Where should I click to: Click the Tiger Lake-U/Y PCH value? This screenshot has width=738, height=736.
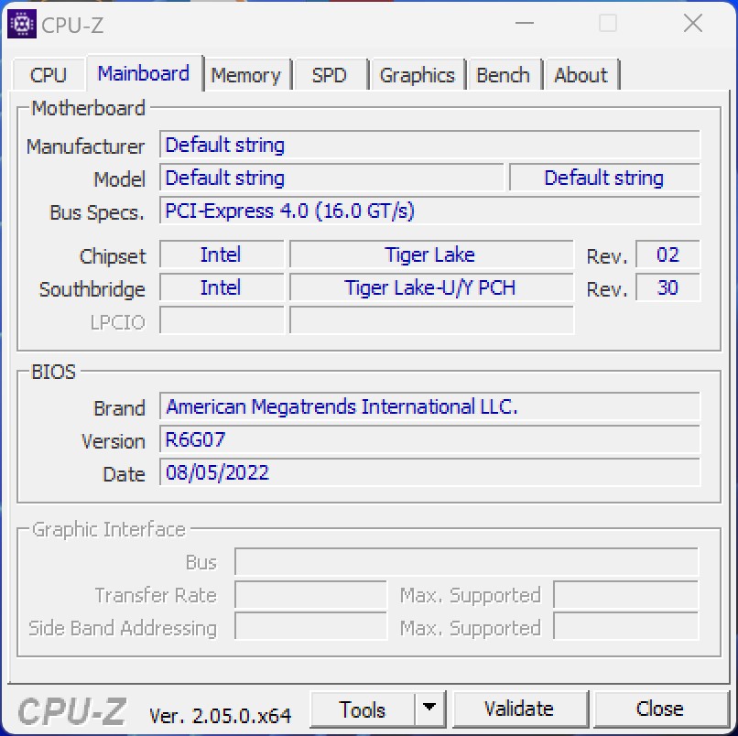(x=431, y=287)
